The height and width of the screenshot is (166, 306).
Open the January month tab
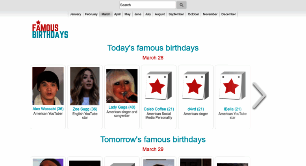pyautogui.click(x=75, y=14)
